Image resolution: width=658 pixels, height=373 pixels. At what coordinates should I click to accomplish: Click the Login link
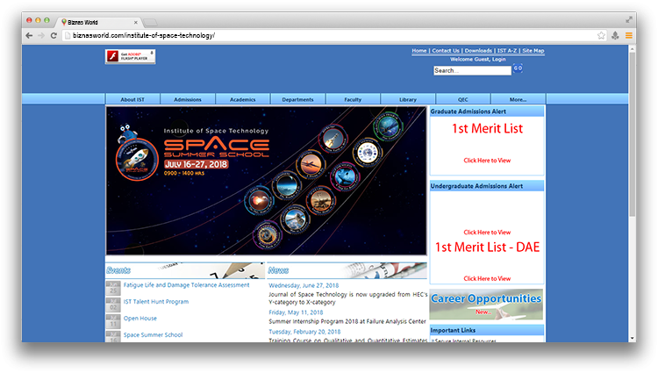498,59
